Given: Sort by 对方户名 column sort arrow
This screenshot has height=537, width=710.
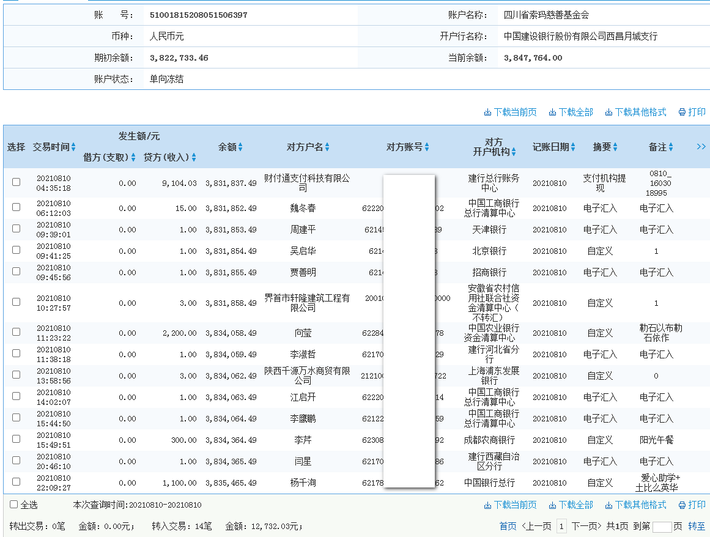Looking at the screenshot, I should tap(327, 147).
